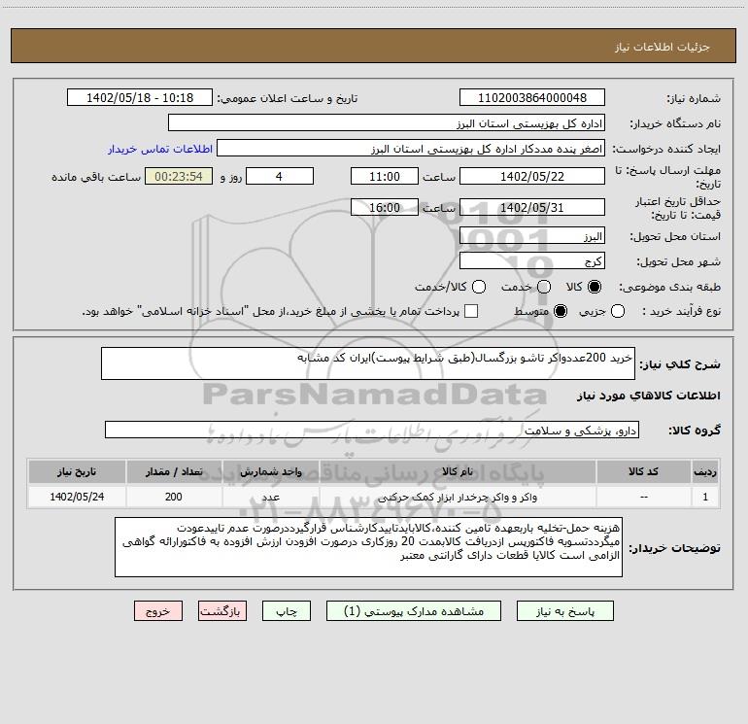Click the چاپ print button
Image resolution: width=748 pixels, height=724 pixels.
coord(287,611)
